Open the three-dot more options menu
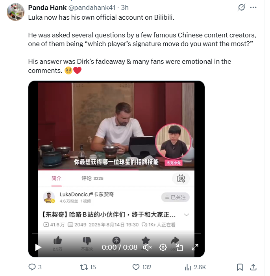This screenshot has width=270, height=276. pos(253,7)
